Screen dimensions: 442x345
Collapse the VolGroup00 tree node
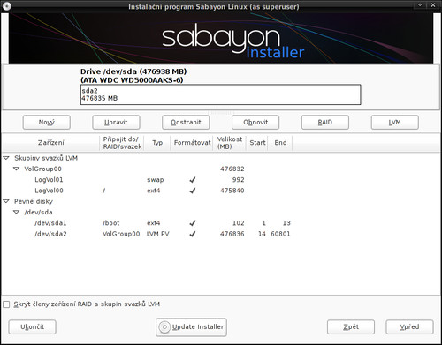coord(17,169)
